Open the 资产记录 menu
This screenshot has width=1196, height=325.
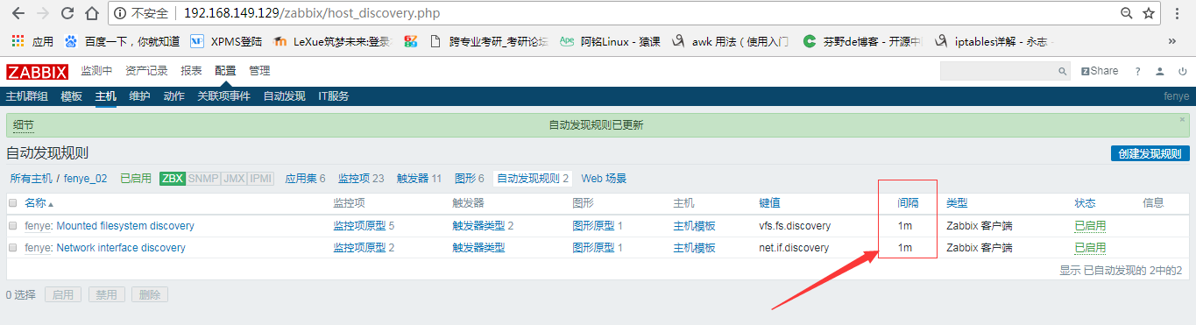146,71
